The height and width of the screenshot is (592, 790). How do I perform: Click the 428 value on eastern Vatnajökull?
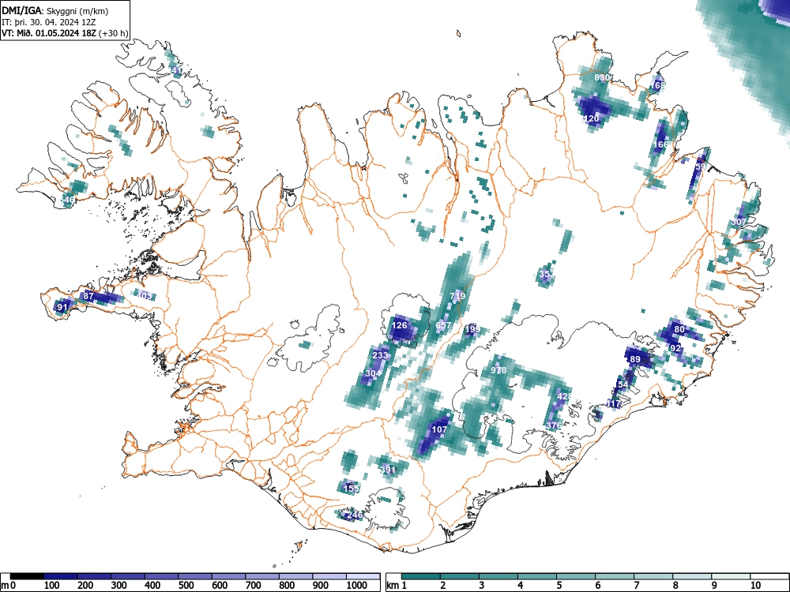pos(565,396)
